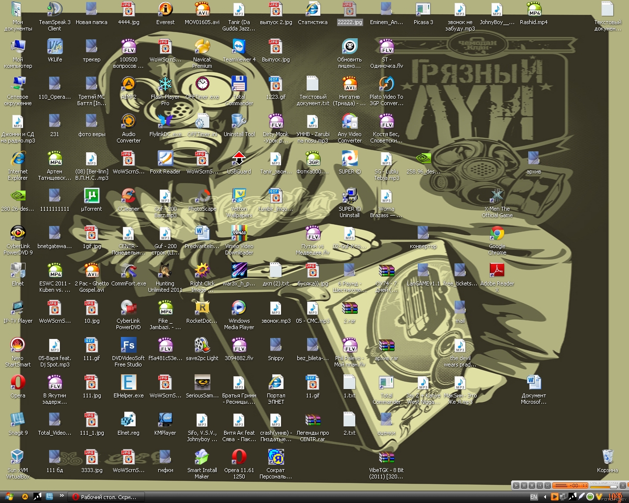Select the save2pc Light icon

pyautogui.click(x=202, y=349)
